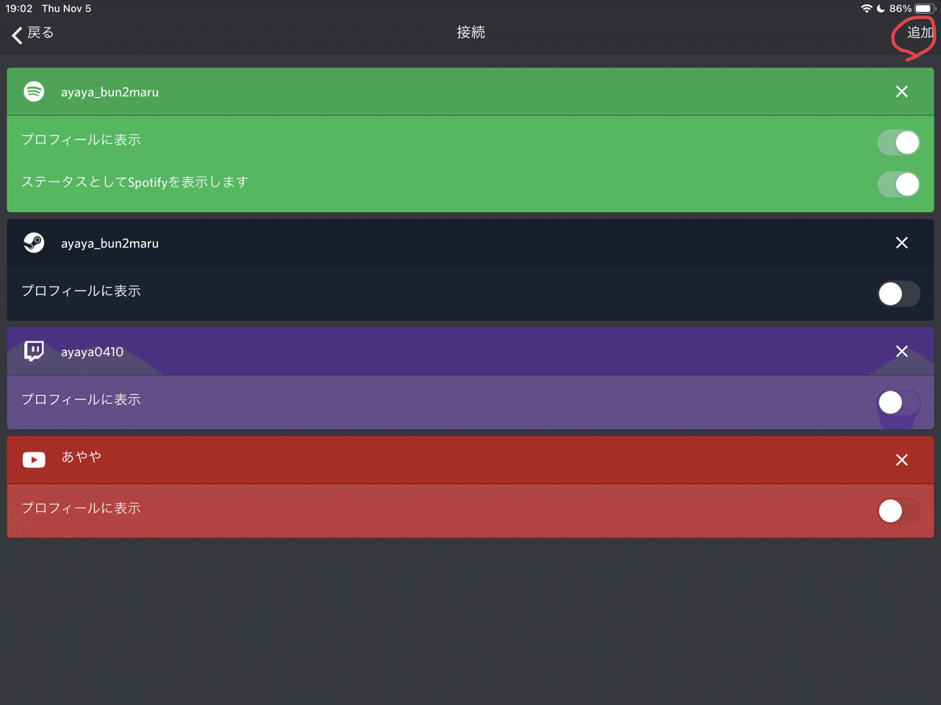
Task: Remove the Spotify connection with X
Action: click(x=902, y=92)
